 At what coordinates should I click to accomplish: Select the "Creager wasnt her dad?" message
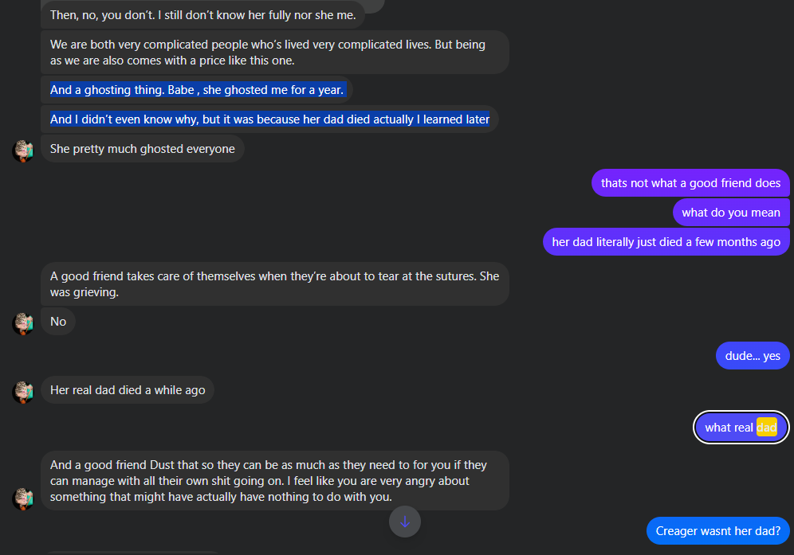click(717, 531)
